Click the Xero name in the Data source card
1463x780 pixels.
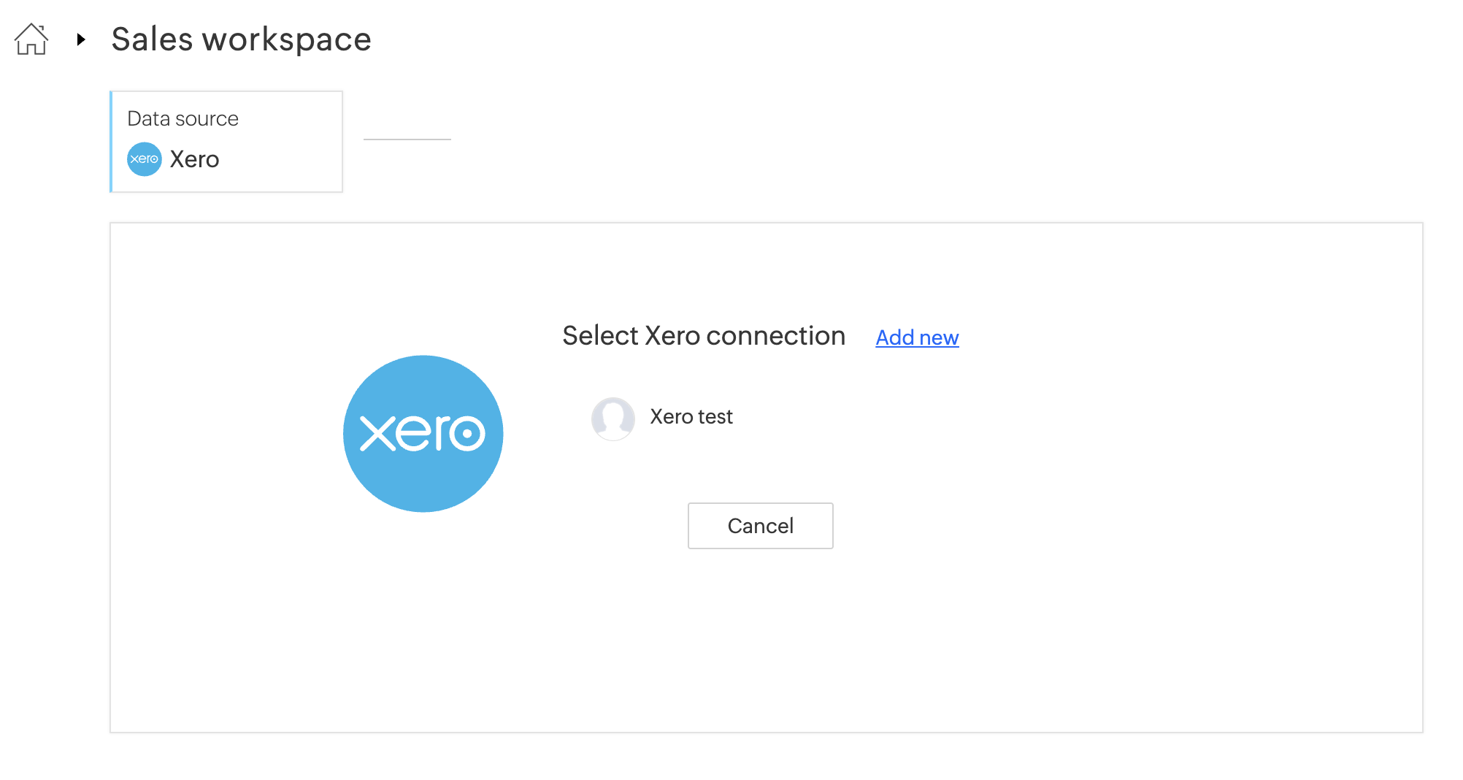pos(194,159)
